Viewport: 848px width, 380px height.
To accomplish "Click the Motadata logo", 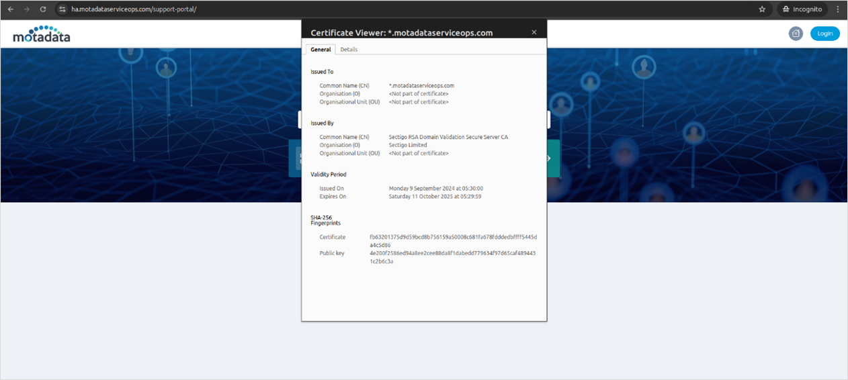I will [42, 34].
